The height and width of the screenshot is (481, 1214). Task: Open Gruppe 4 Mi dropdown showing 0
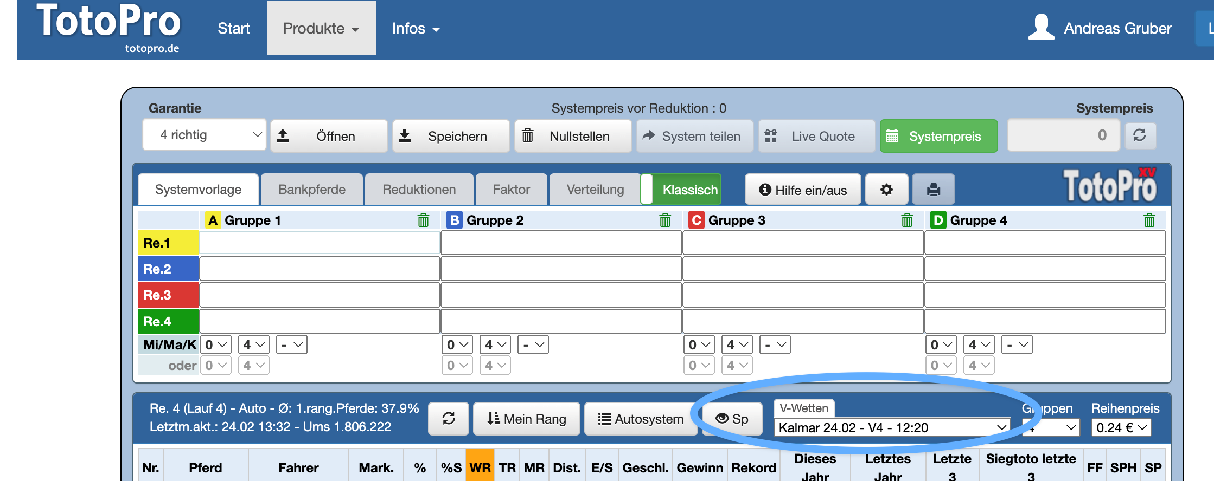pyautogui.click(x=941, y=345)
